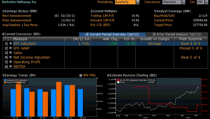The width and height of the screenshot is (210, 119).
Task: Click the Beat 5 of 8 cell
Action: click(191, 57)
